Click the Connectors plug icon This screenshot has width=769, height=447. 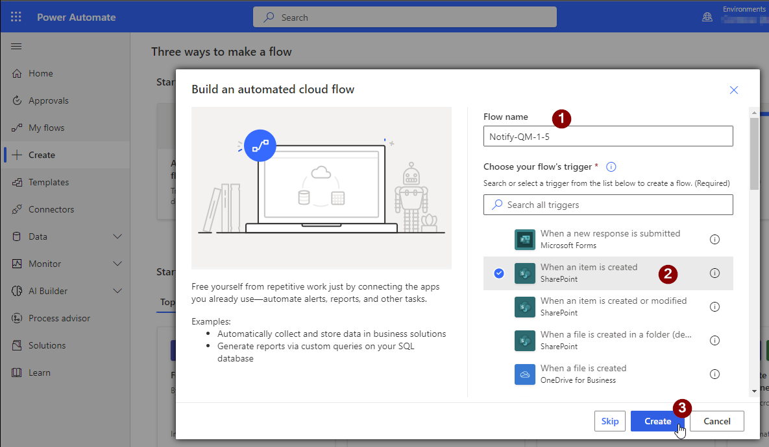(x=17, y=209)
